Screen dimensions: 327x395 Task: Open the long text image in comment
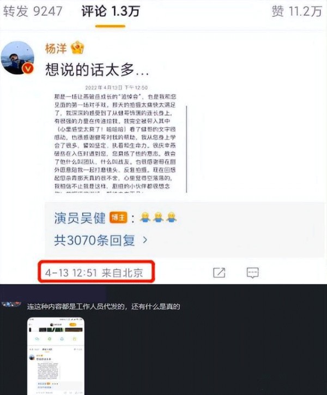click(120, 139)
